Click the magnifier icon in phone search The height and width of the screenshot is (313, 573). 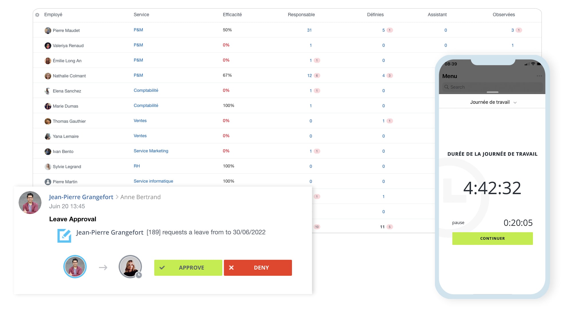coord(446,87)
